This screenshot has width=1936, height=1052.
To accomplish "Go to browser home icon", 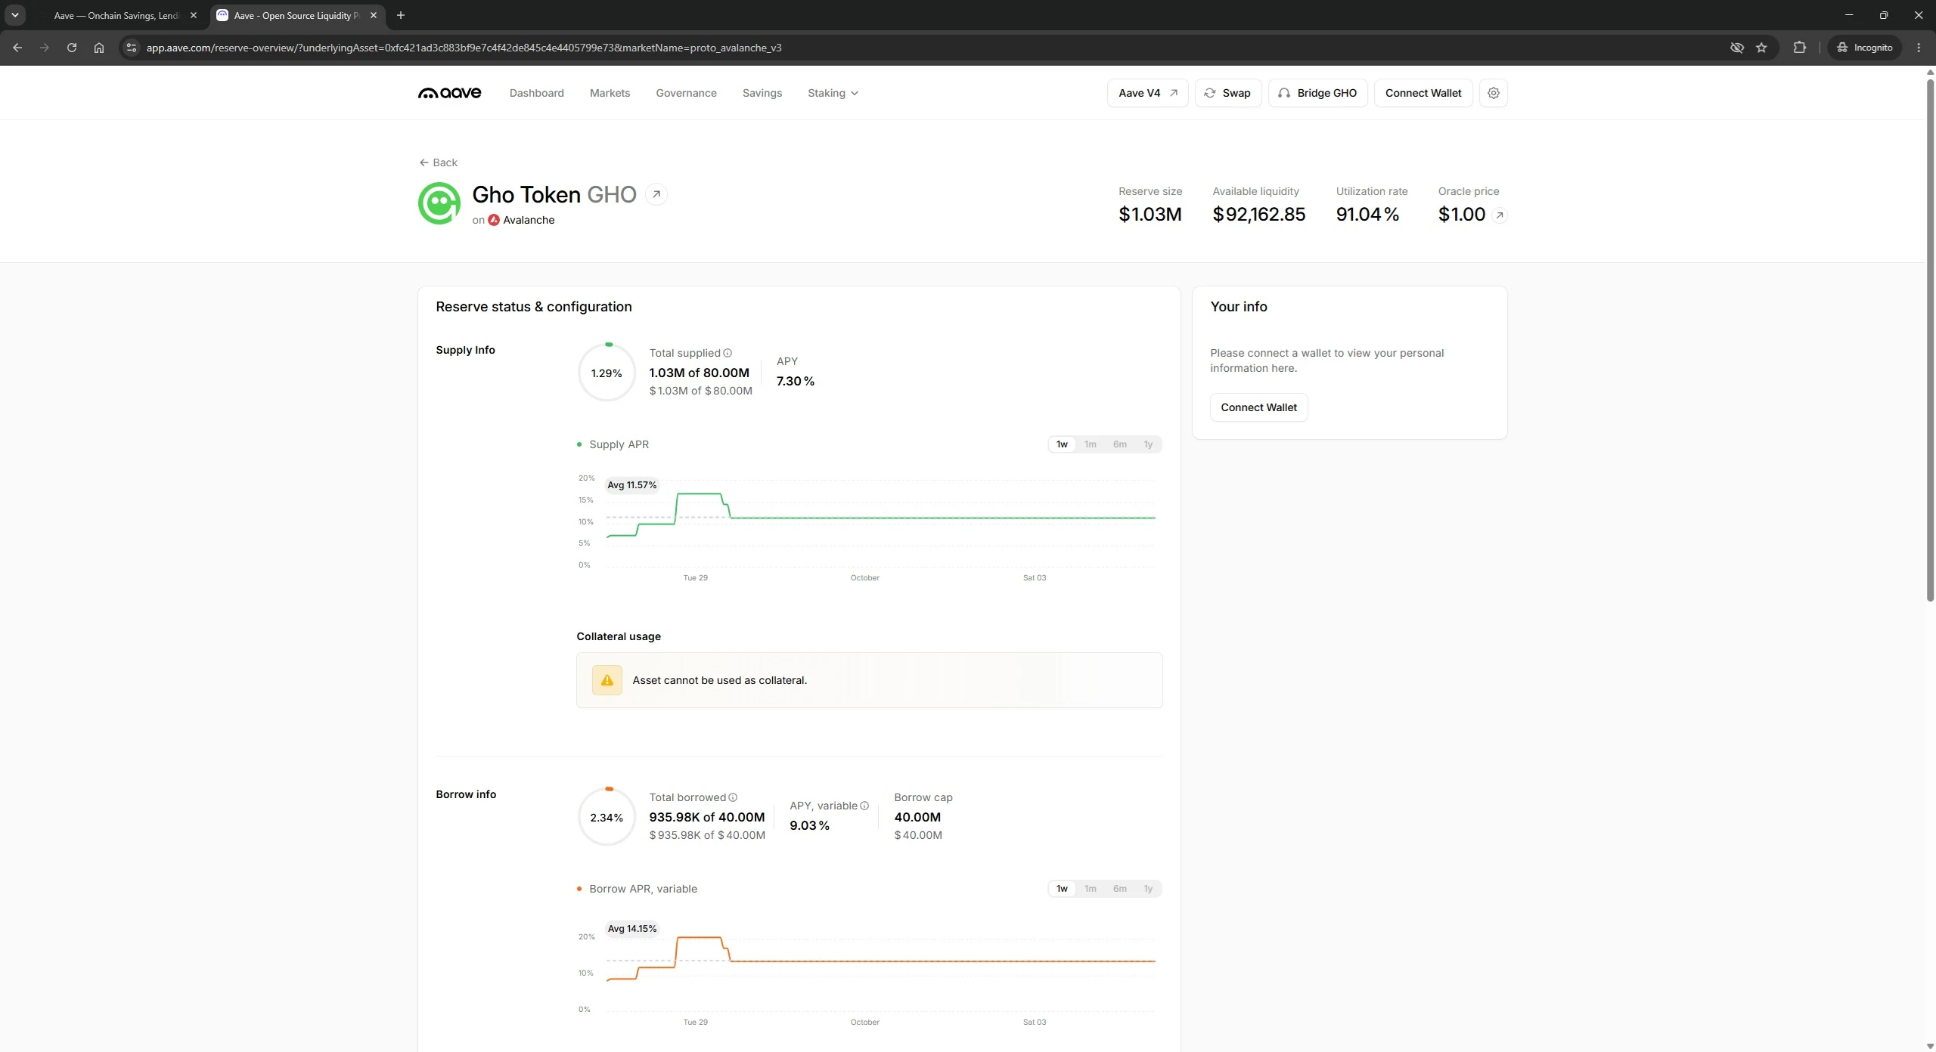I will tap(99, 48).
